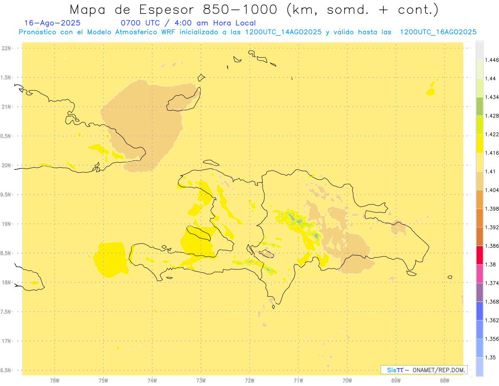499x386 pixels.
Task: Pick the green swatch between 1.428 and 1.434
Action: click(479, 106)
